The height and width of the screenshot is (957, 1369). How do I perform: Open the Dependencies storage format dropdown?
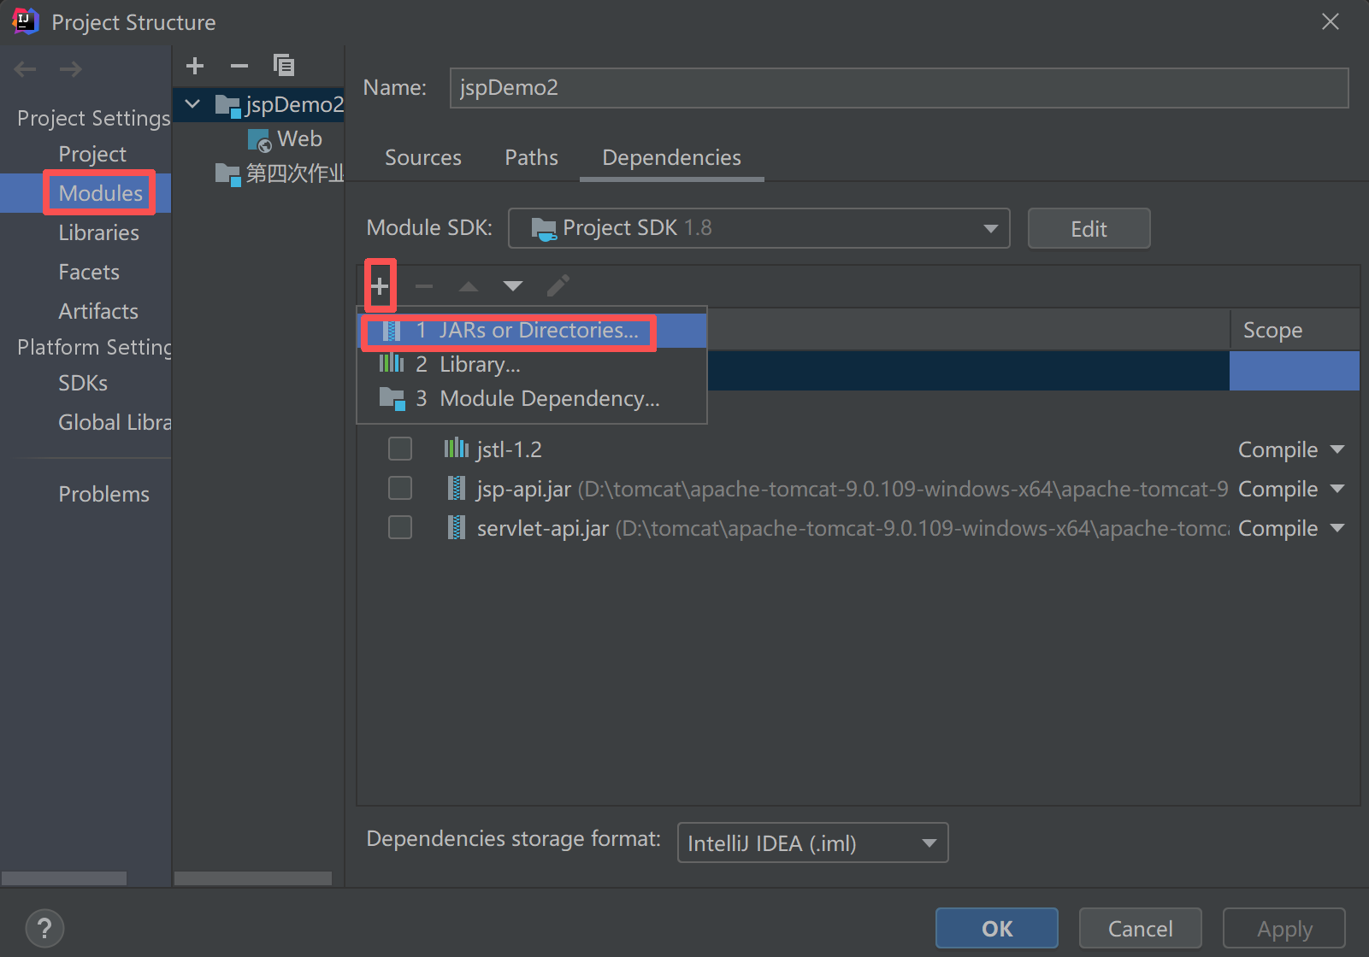(812, 843)
